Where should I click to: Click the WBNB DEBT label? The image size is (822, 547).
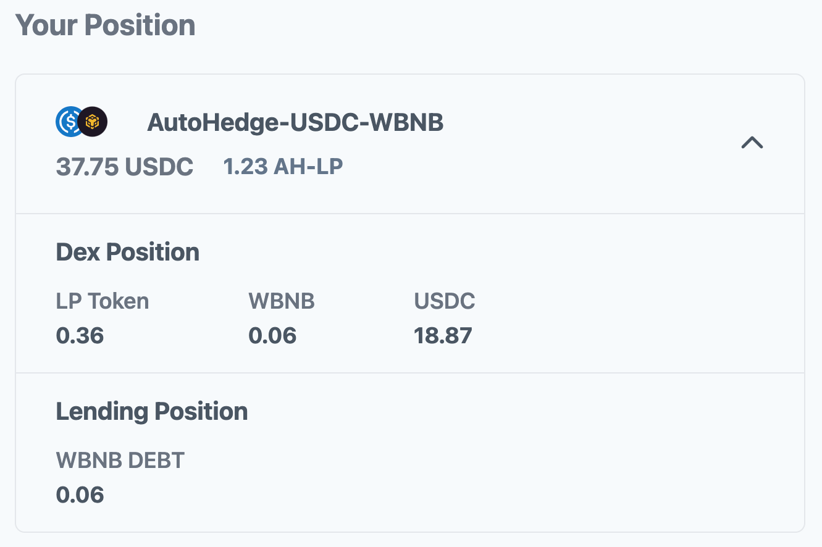click(120, 460)
